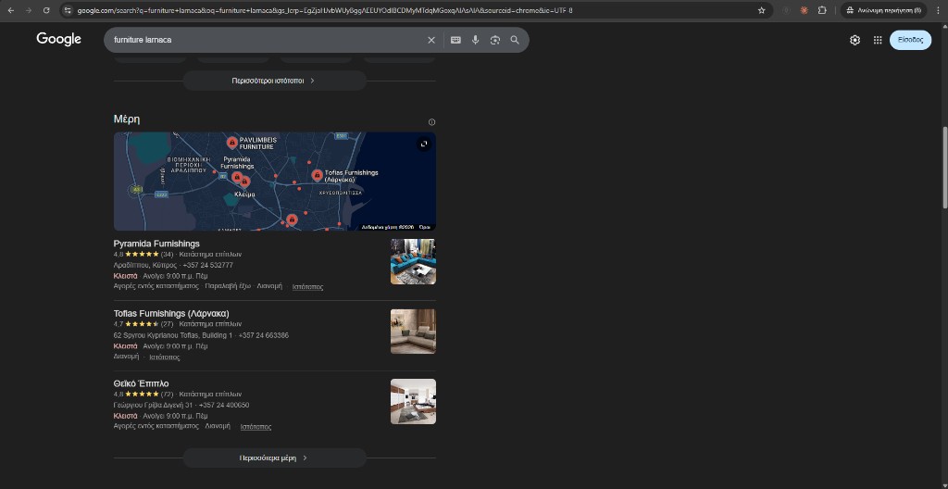Open the on-screen keyboard icon

pos(455,40)
